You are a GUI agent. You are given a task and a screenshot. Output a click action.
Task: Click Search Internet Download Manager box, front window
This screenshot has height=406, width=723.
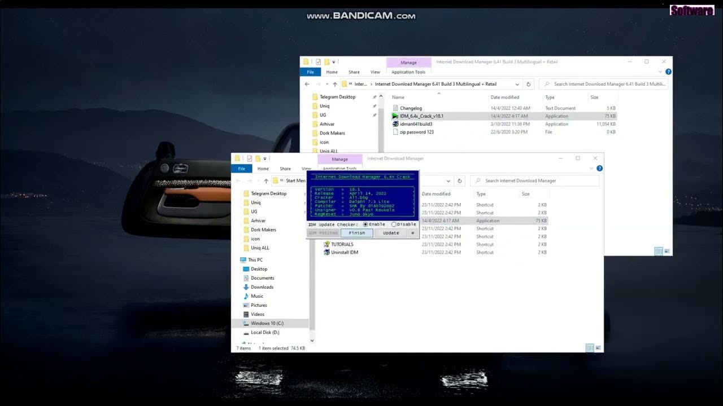tap(535, 180)
